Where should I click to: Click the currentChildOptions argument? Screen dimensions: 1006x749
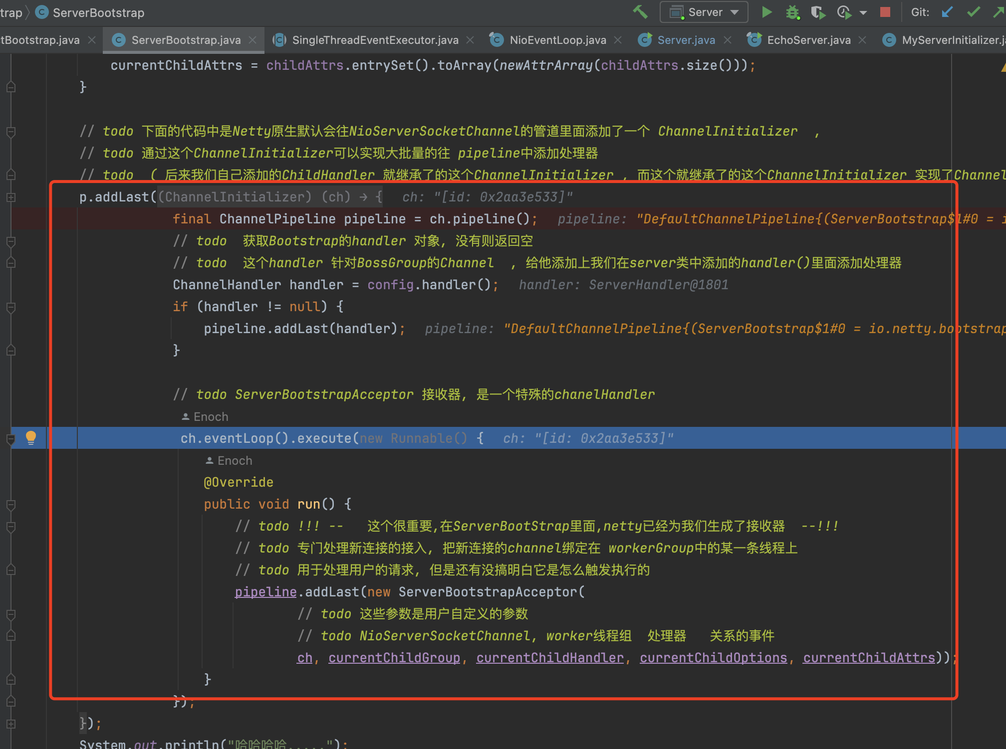[x=713, y=658]
